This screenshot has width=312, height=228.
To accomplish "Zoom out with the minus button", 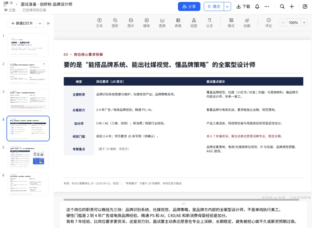I will 283,23.
